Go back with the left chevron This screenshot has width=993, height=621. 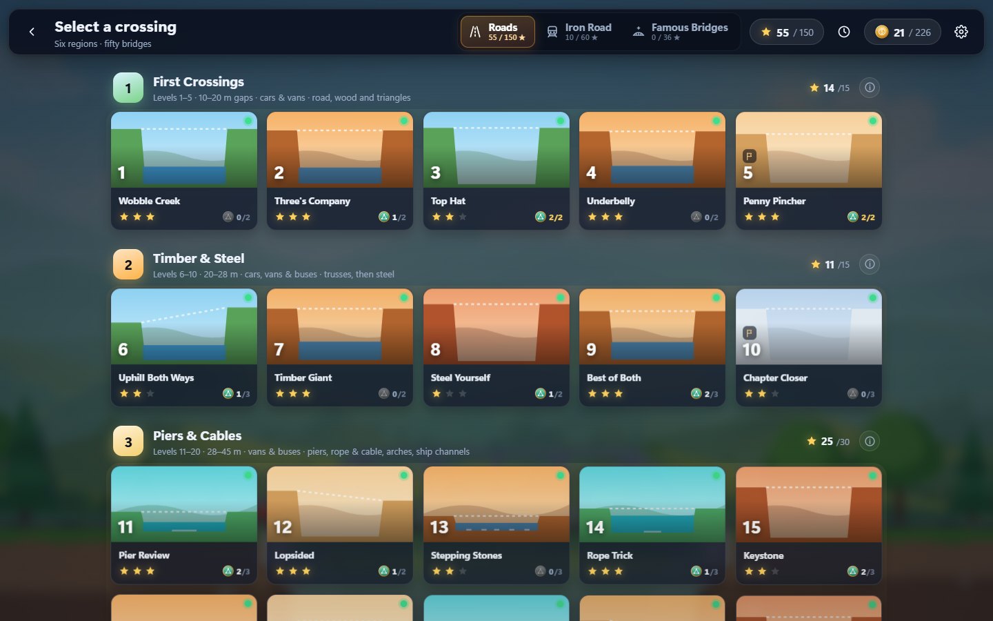(x=32, y=32)
